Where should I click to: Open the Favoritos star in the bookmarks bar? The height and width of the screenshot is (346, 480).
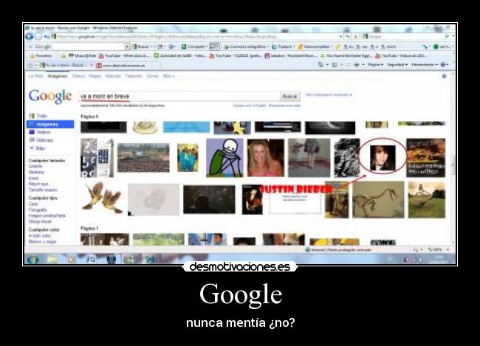(x=32, y=56)
